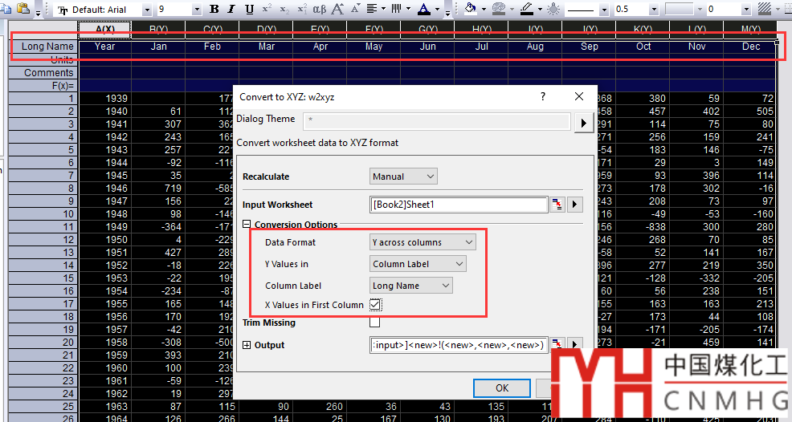This screenshot has height=422, width=792.
Task: Open the Dialog Theme arrow menu
Action: click(x=584, y=122)
